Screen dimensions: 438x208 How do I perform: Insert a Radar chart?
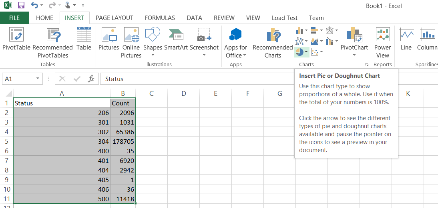point(330,30)
